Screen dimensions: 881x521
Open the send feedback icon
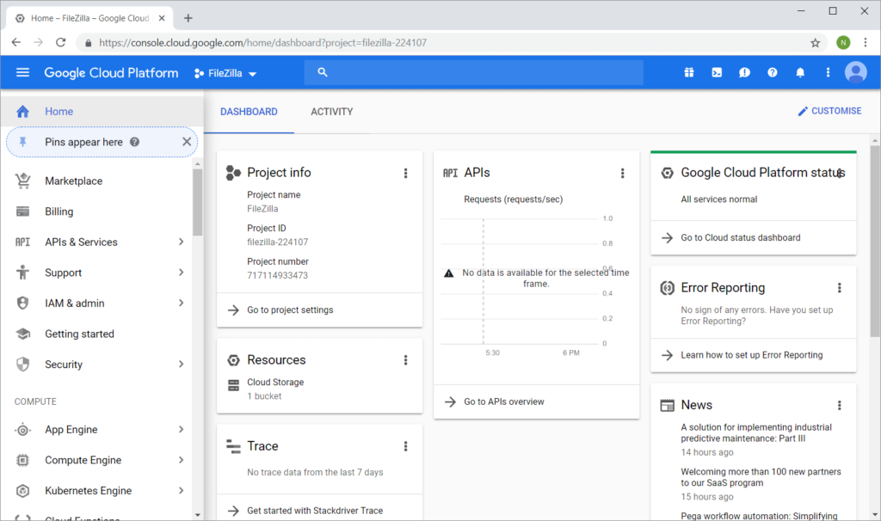coord(744,72)
